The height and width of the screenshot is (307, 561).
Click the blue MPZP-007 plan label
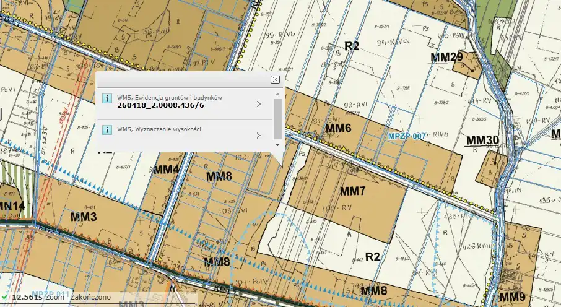[407, 136]
